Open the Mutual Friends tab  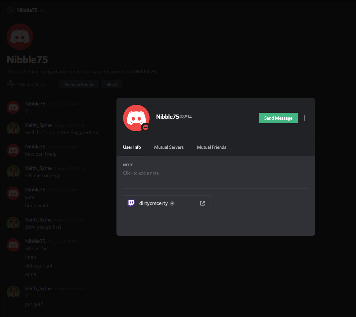tap(211, 147)
